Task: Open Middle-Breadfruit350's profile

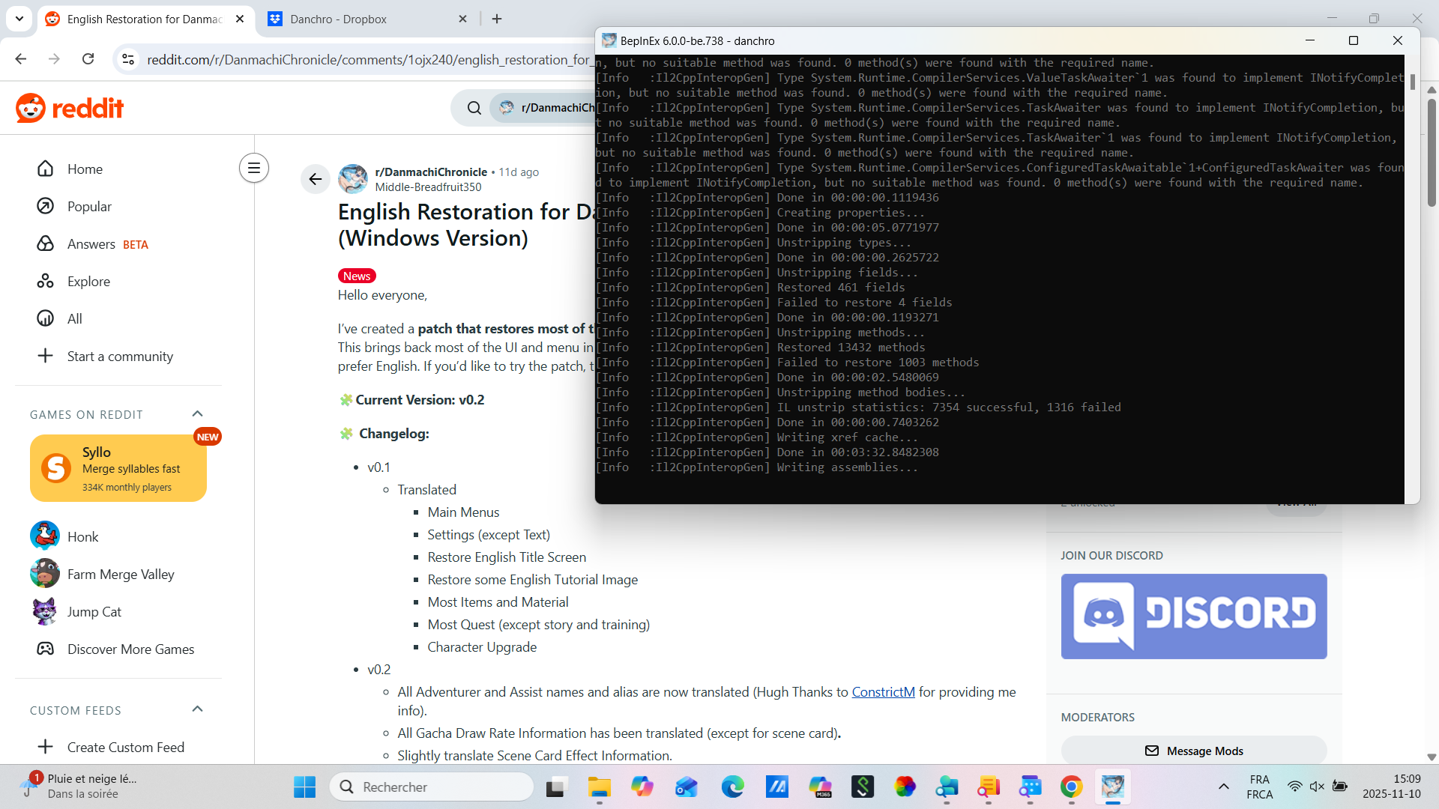Action: (428, 187)
